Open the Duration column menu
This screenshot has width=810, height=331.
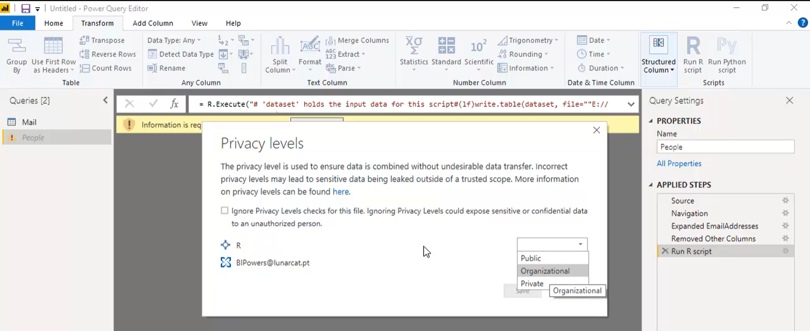click(601, 68)
